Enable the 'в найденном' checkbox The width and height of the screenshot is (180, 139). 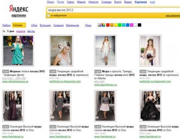(x=48, y=15)
